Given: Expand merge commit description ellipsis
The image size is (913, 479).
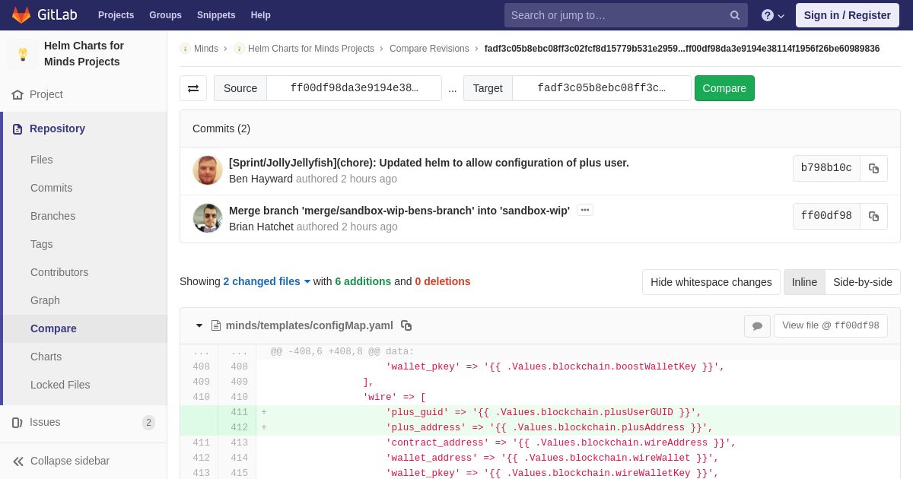Looking at the screenshot, I should [x=585, y=210].
